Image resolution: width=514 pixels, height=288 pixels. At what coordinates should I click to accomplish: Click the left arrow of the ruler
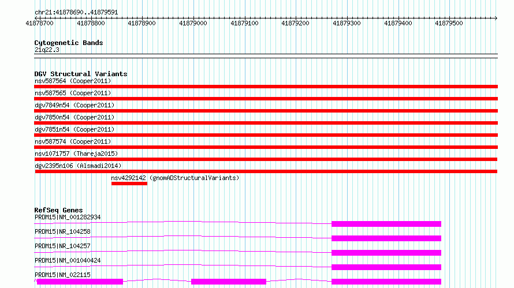coord(36,18)
